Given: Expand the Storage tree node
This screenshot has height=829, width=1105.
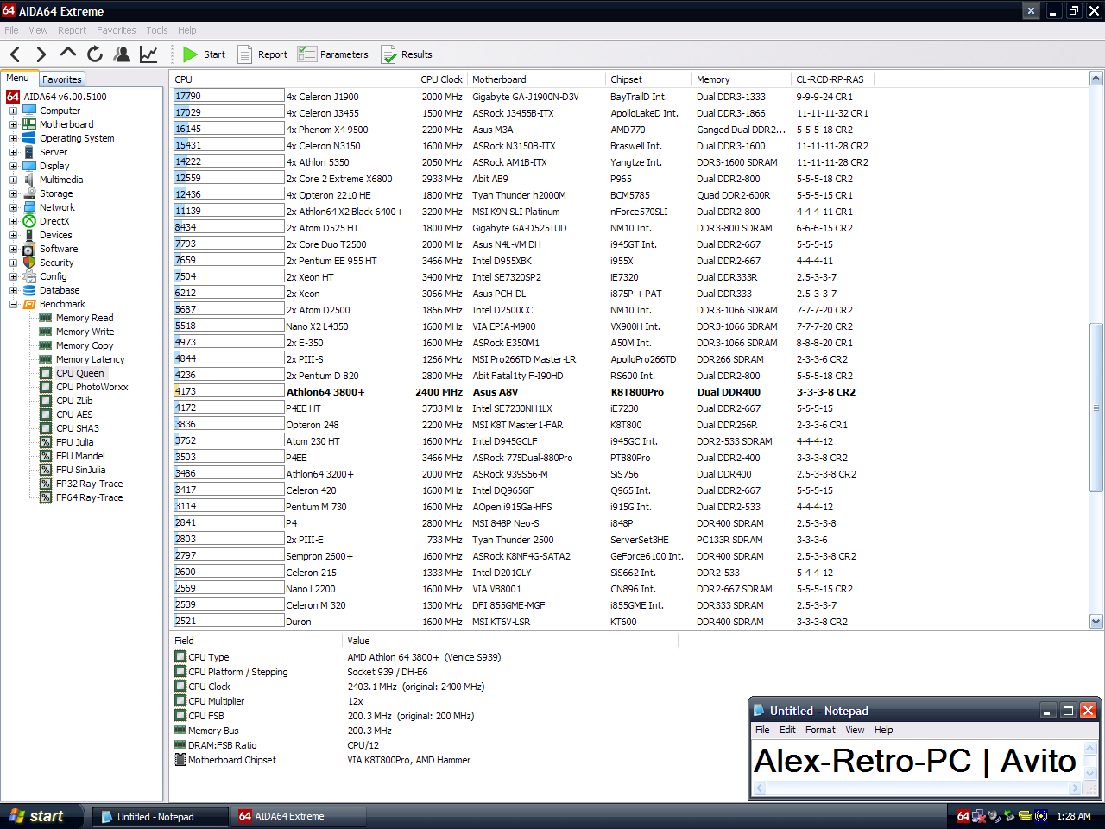Looking at the screenshot, I should (13, 193).
